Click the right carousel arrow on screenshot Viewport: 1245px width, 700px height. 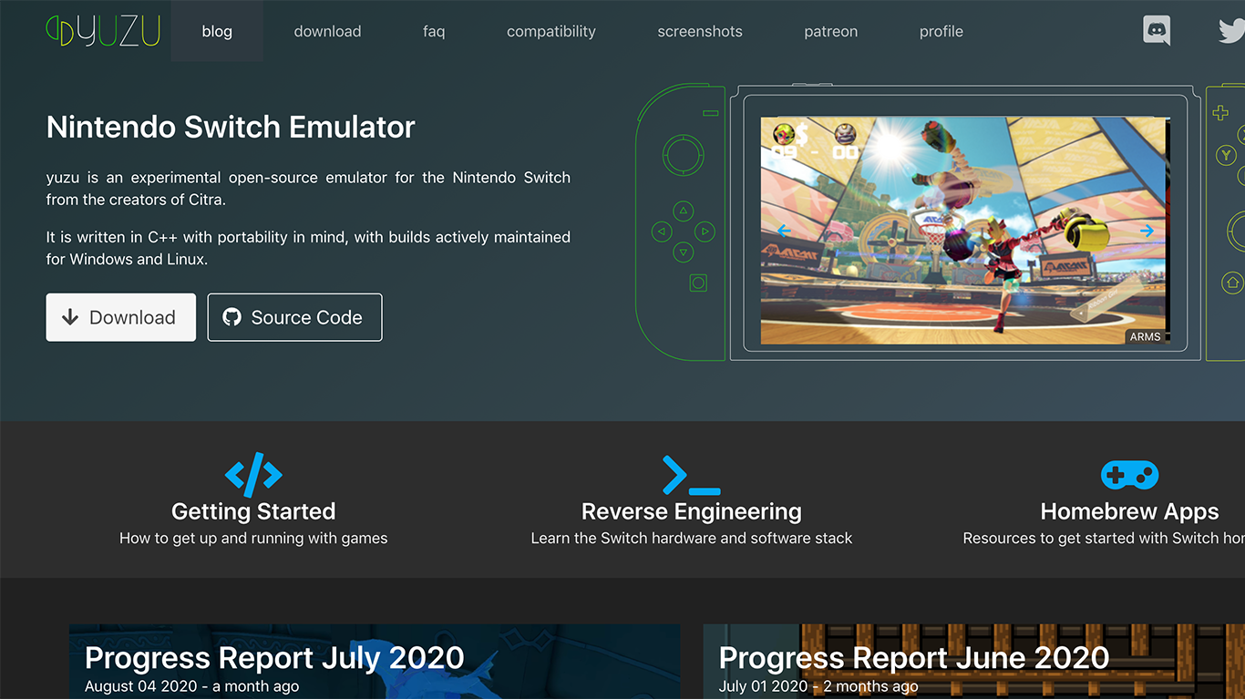tap(1147, 232)
